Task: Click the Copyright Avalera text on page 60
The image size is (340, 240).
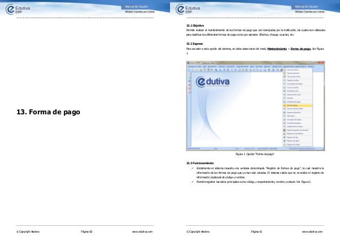Action: click(28, 232)
